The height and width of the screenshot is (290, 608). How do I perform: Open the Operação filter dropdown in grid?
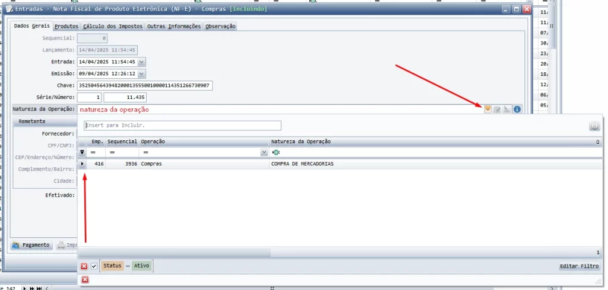[x=264, y=152]
